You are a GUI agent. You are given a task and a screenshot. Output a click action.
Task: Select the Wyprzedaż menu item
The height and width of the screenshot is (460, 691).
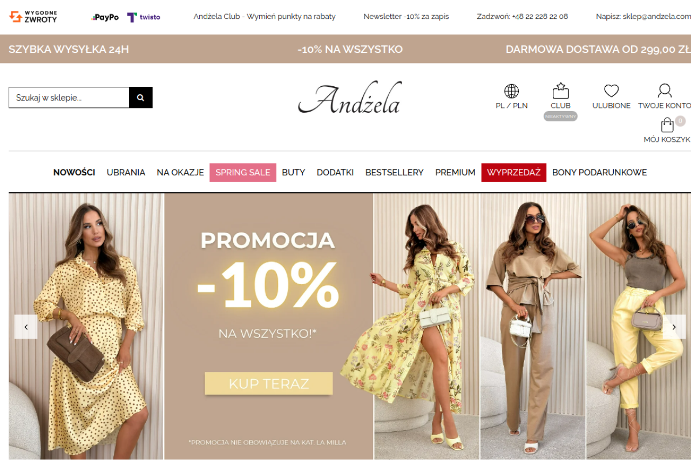[514, 173]
